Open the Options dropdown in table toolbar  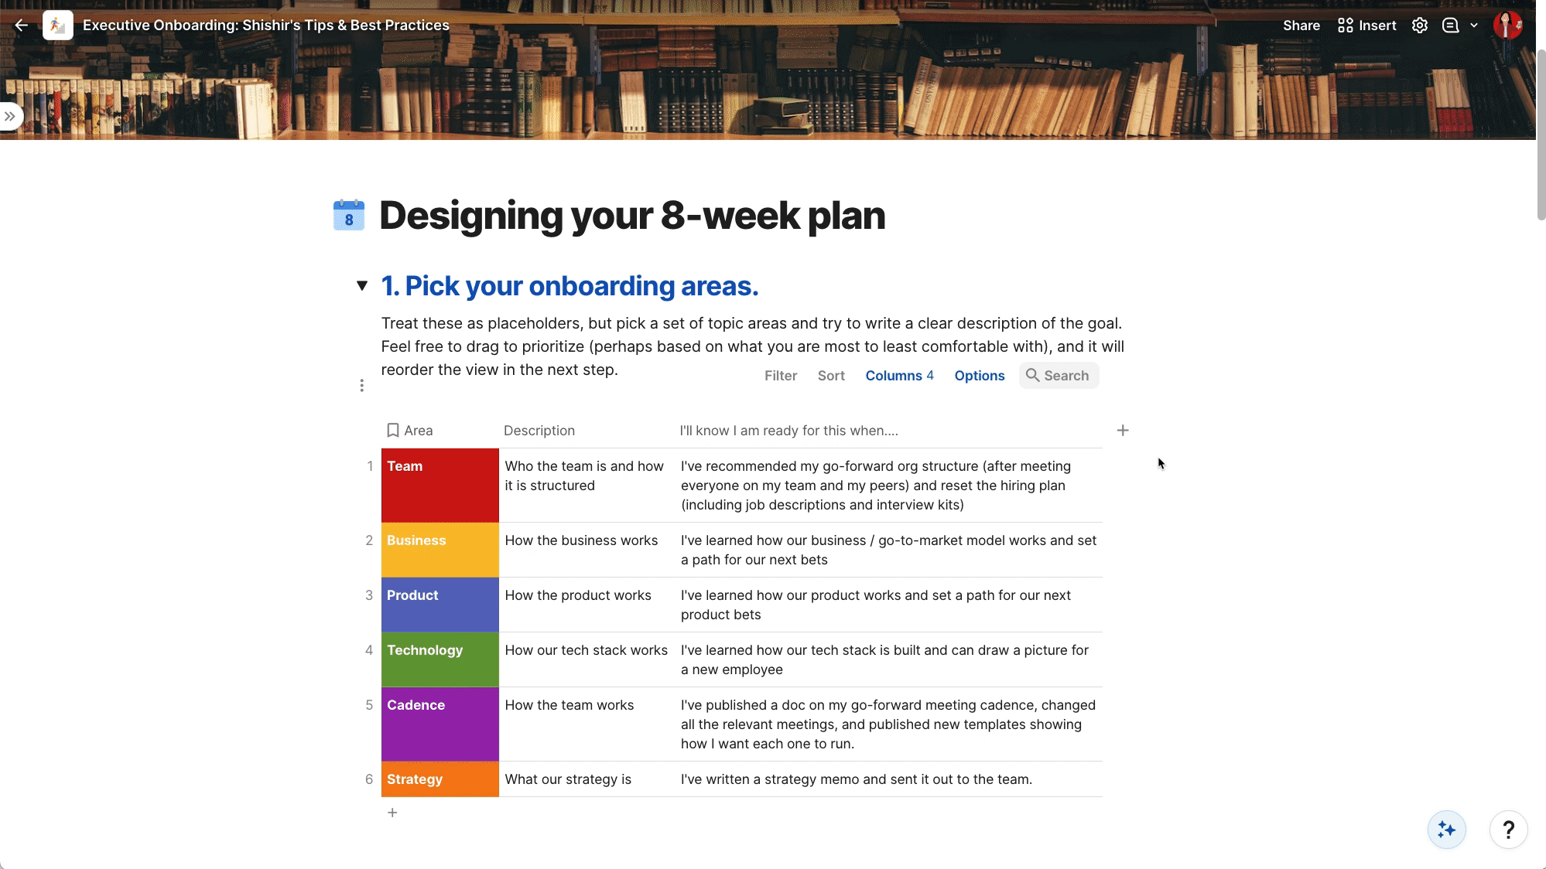979,374
